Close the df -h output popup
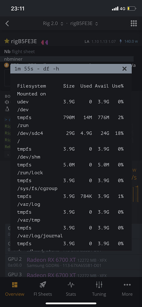The height and width of the screenshot is (307, 142). (x=124, y=69)
